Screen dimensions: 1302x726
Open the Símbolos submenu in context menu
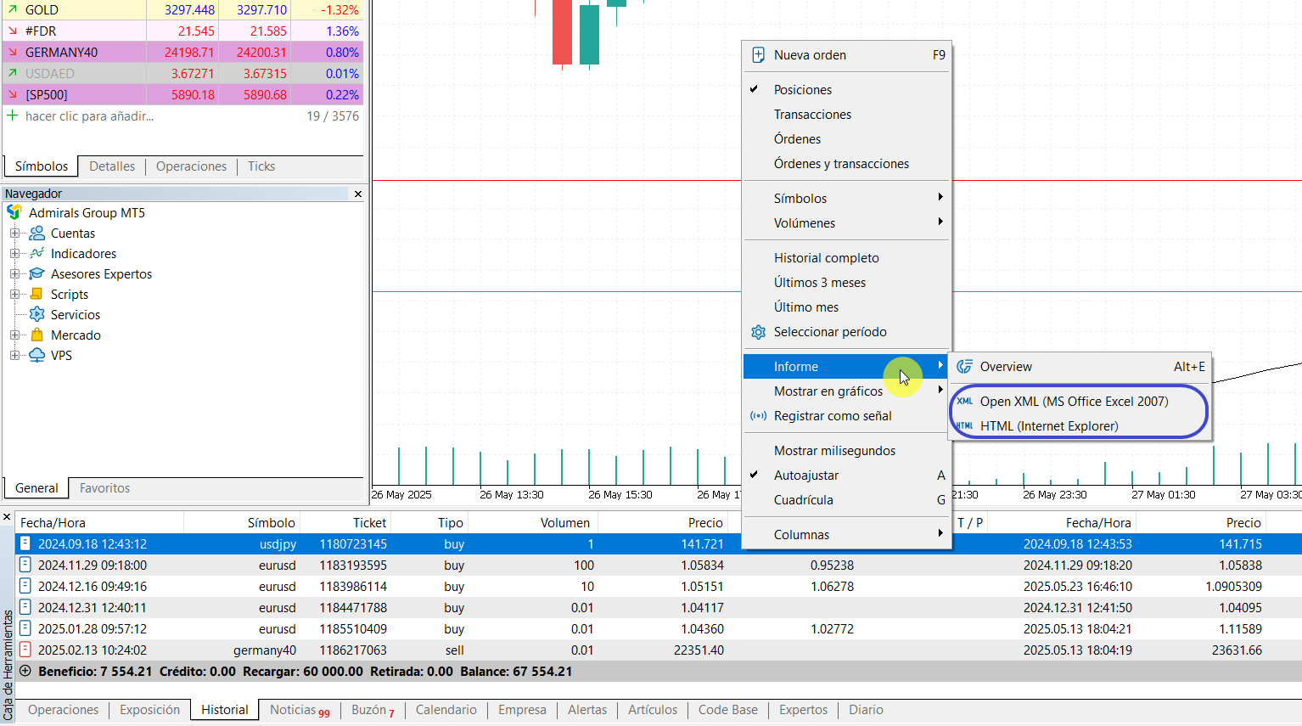tap(845, 199)
